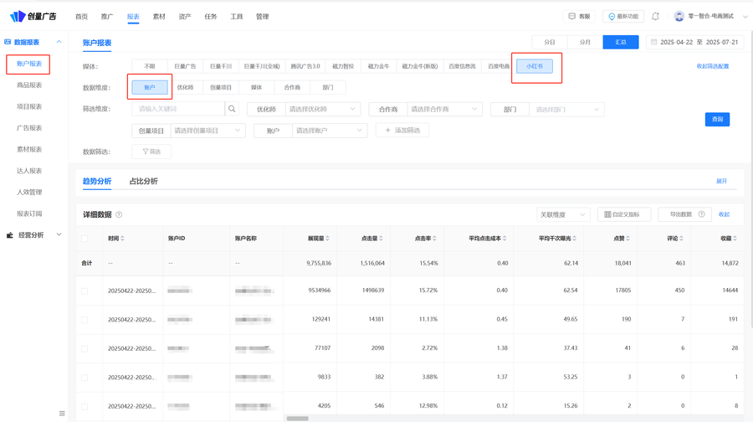This screenshot has height=422, width=753.
Task: Open the 关联维度 dropdown
Action: pyautogui.click(x=563, y=214)
